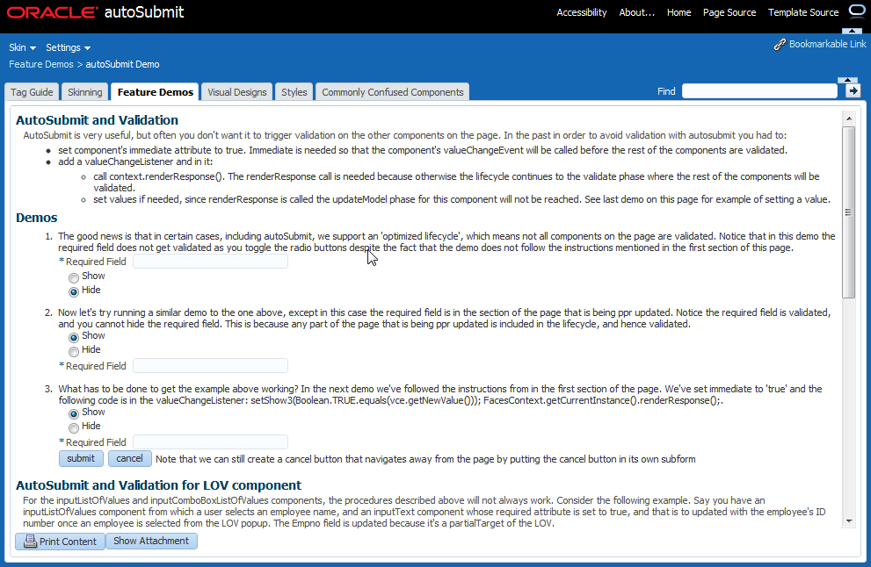Image resolution: width=871 pixels, height=567 pixels.
Task: Click the printer icon on Print Content
Action: 31,541
